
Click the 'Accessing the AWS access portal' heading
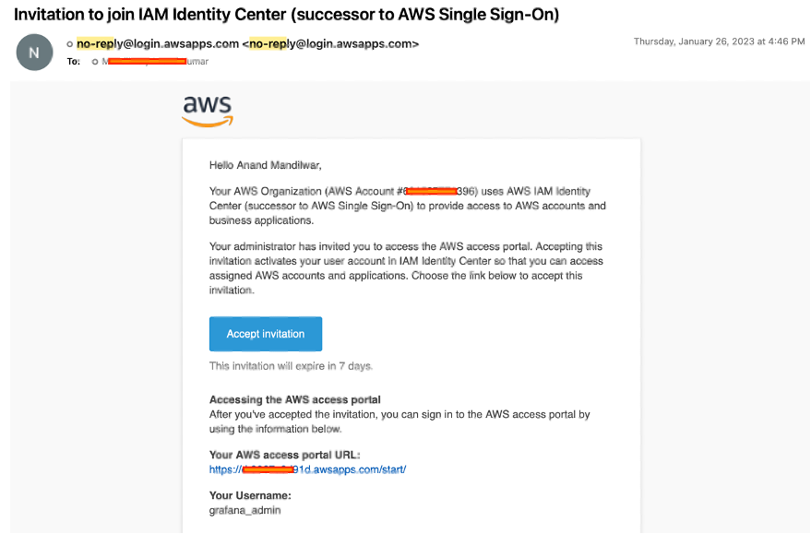point(294,399)
